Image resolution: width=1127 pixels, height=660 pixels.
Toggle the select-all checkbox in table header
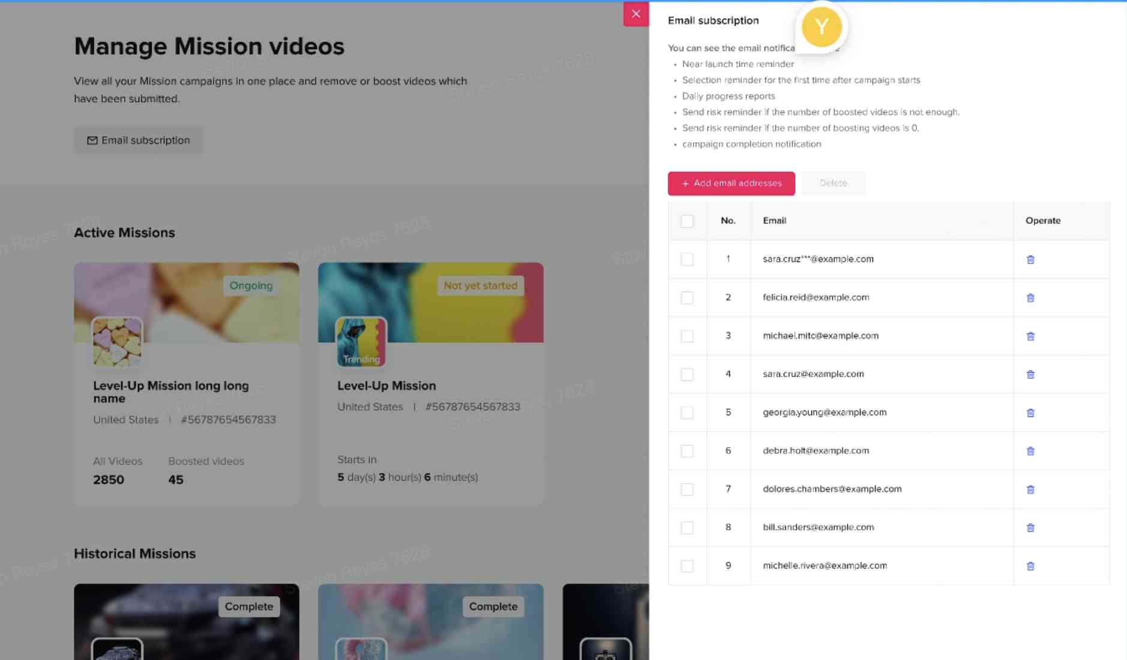pyautogui.click(x=687, y=221)
